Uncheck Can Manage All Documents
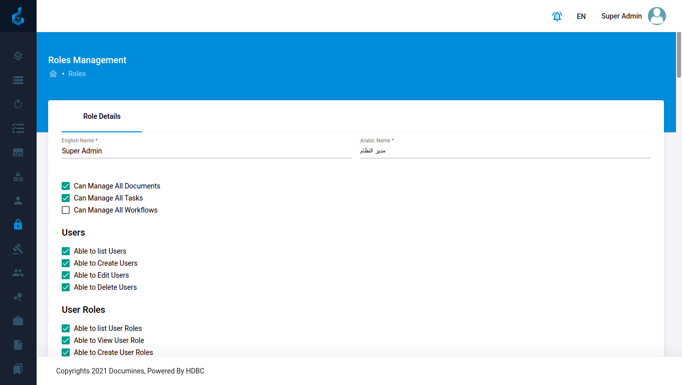The image size is (682, 385). (66, 186)
